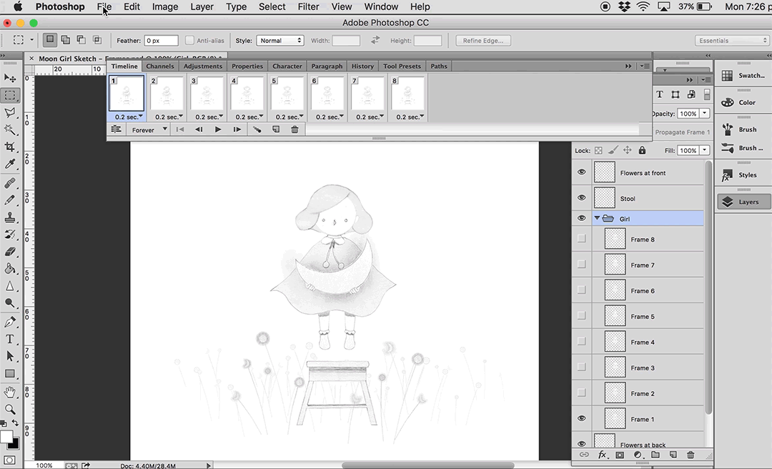Hide the Flowers at front layer

tap(581, 172)
